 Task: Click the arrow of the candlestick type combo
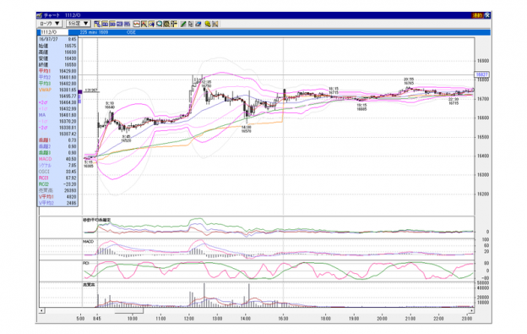[57, 24]
